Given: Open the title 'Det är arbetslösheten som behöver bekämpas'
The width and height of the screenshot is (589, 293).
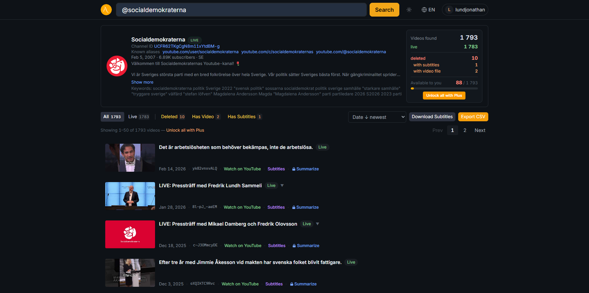Looking at the screenshot, I should pos(236,147).
